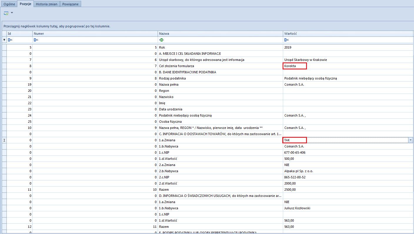Click the 2019 value cell
Viewport: 414px width, 234px height.
pyautogui.click(x=348, y=47)
